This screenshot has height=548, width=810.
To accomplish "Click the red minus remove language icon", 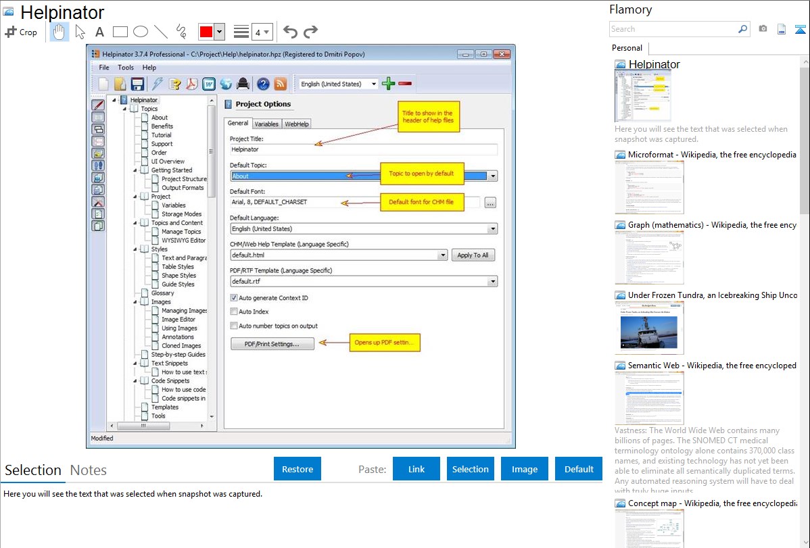I will tap(406, 84).
